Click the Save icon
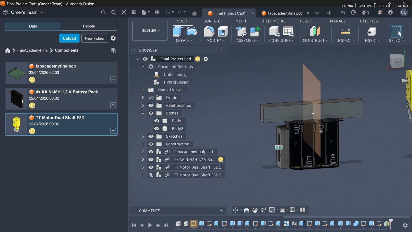The image size is (412, 232). pyautogui.click(x=157, y=12)
